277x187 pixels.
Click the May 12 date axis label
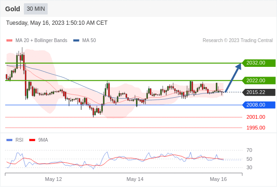click(54, 179)
